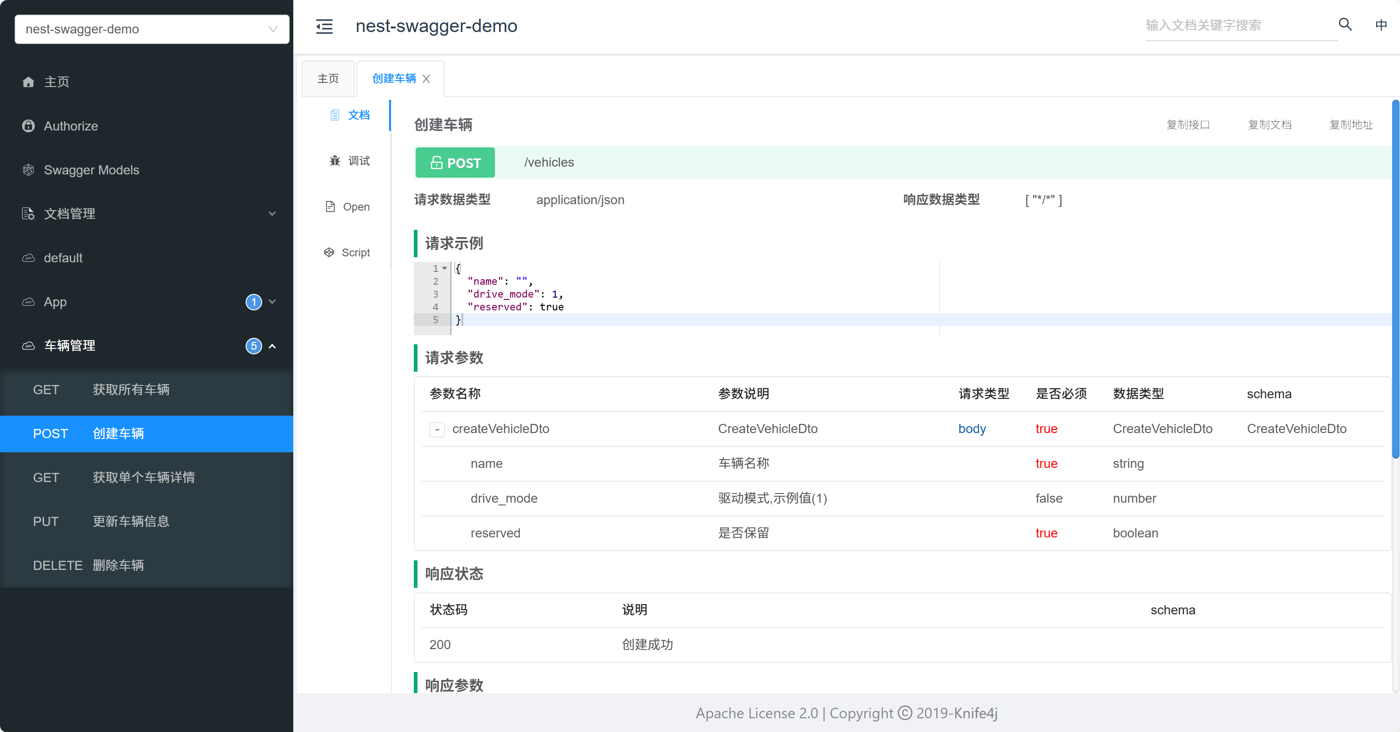Close the 创建车辆 tab

426,79
